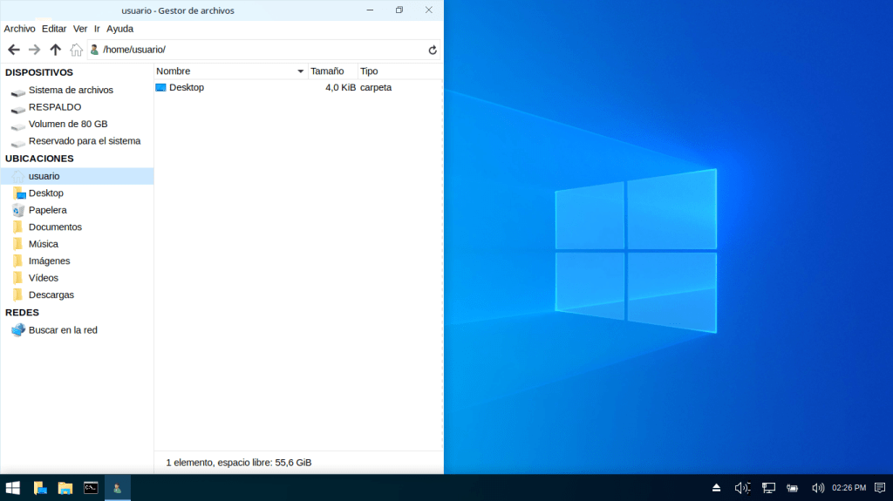The height and width of the screenshot is (501, 893).
Task: Open the terminal from the taskbar
Action: coord(91,488)
